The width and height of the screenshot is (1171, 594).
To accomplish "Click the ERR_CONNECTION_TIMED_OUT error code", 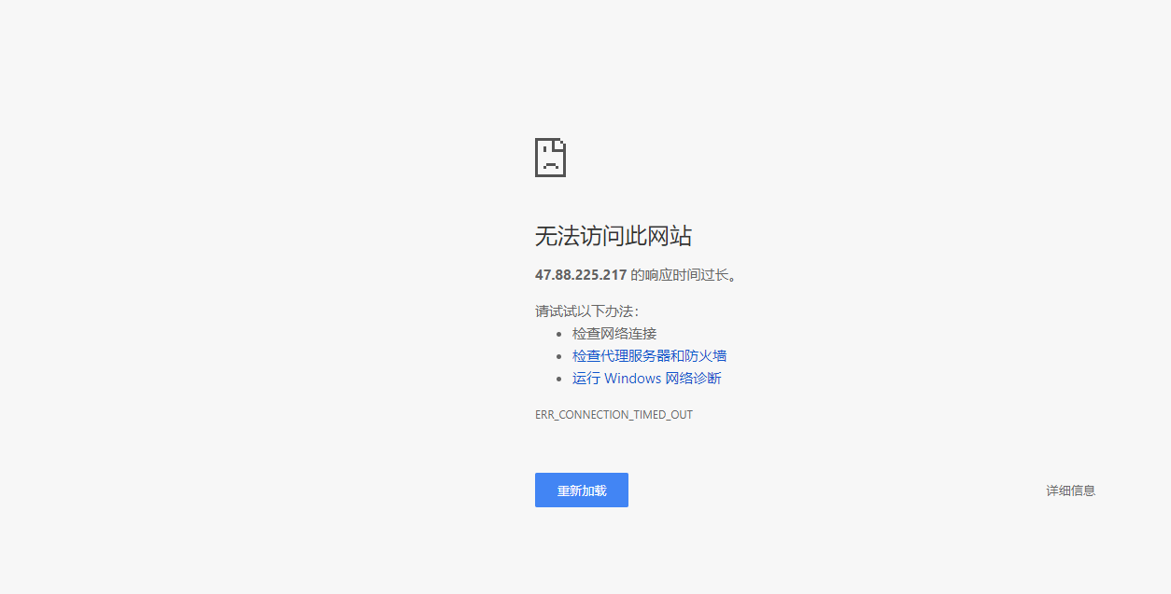I will tap(614, 414).
